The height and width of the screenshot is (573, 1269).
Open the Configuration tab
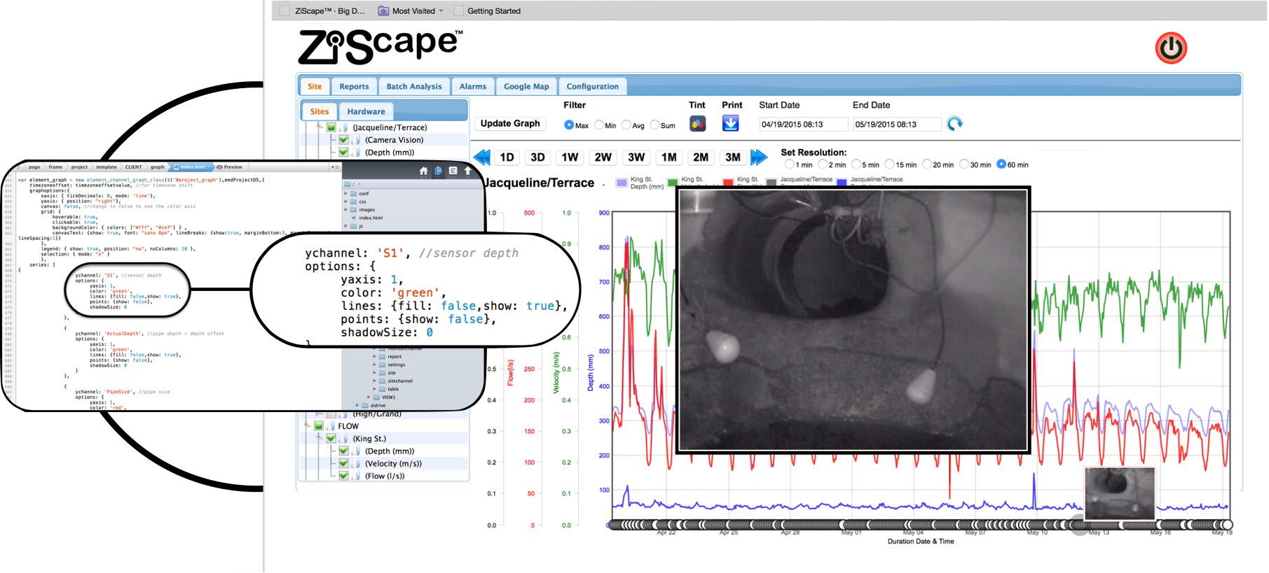tap(593, 86)
